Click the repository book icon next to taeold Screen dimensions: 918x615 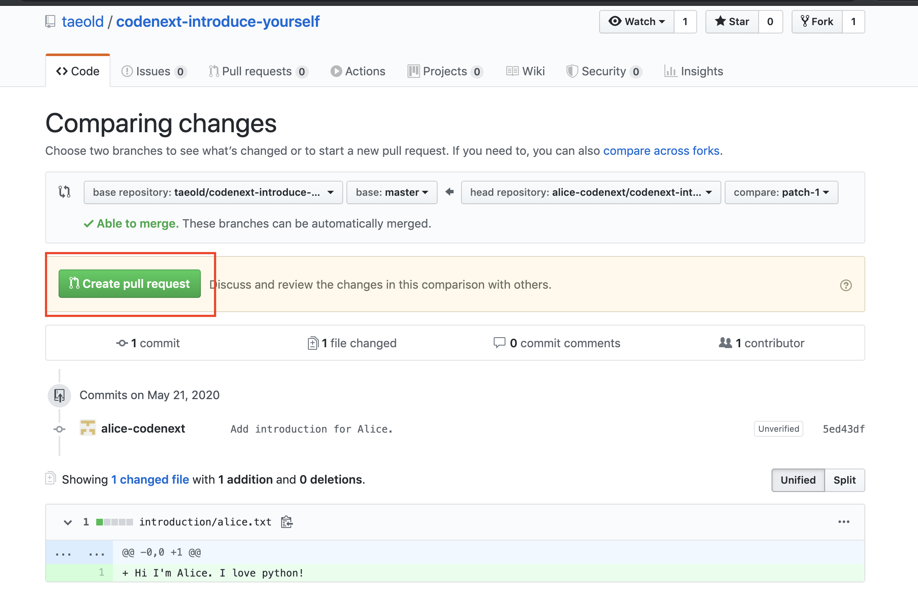[50, 21]
